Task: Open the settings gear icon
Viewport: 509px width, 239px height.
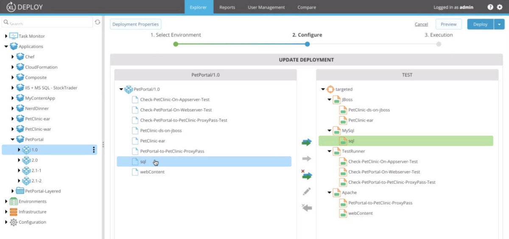Action: (x=499, y=7)
